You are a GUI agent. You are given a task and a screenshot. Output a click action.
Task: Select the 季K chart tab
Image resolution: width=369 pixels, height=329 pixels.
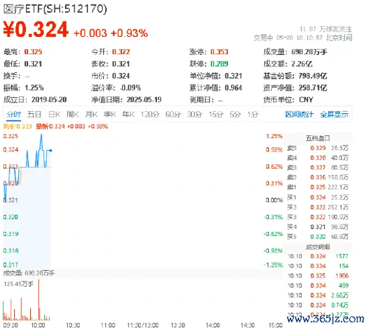110,115
